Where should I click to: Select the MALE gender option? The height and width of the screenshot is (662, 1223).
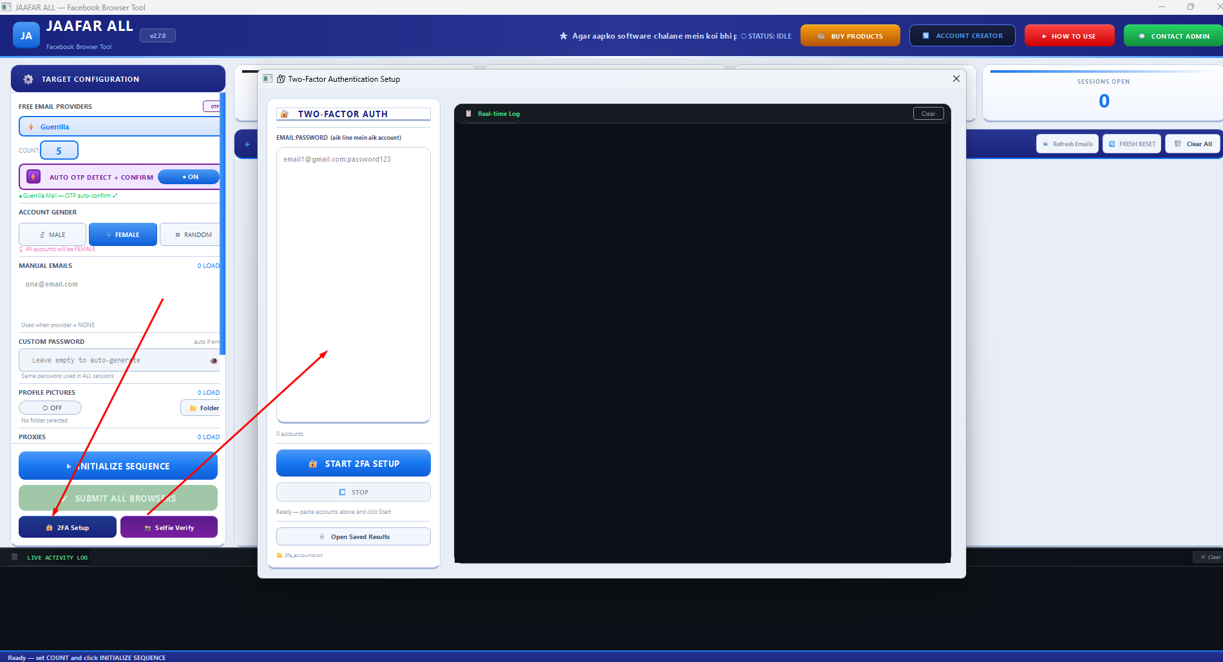[52, 234]
